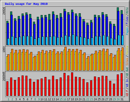
Task: Click the blue files bar for day 30
Action: [118, 23]
